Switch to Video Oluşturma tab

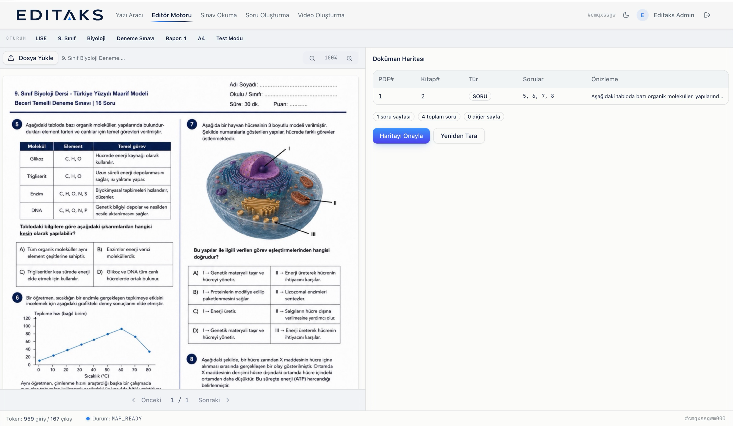tap(321, 15)
